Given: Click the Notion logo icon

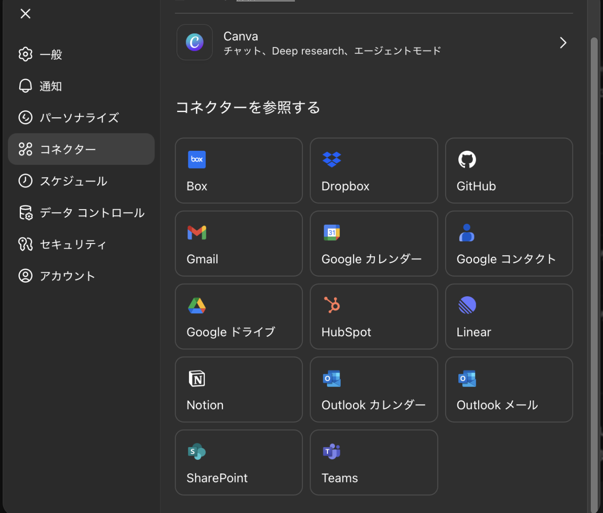Looking at the screenshot, I should coord(197,378).
